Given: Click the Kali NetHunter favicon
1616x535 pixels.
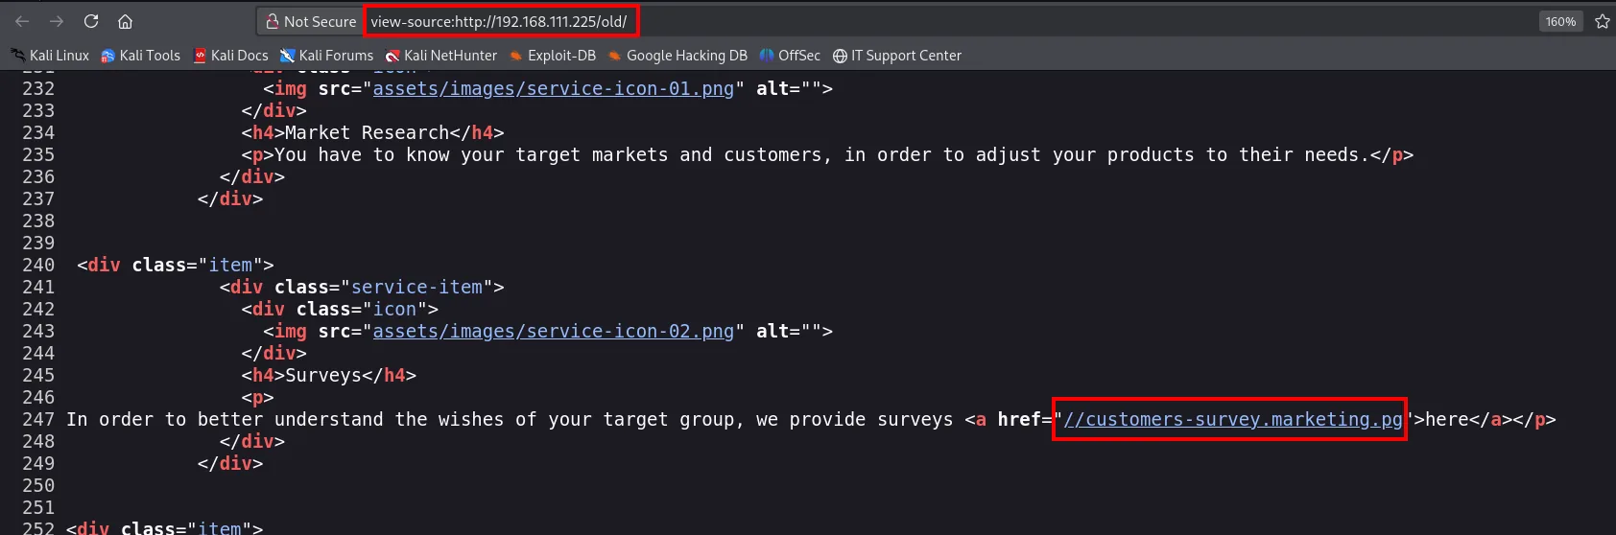Looking at the screenshot, I should tap(392, 56).
